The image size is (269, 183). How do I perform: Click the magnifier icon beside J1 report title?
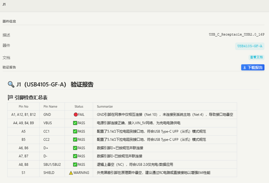pyautogui.click(x=11, y=84)
